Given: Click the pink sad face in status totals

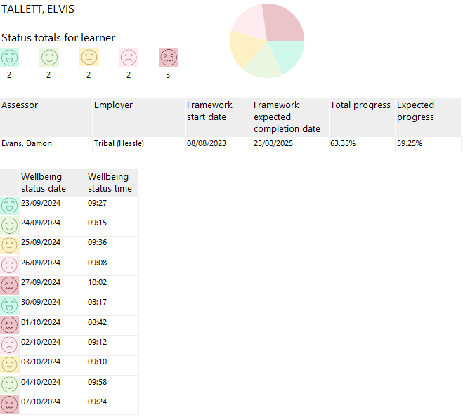Looking at the screenshot, I should (x=129, y=58).
